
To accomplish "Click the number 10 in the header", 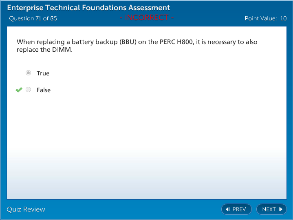I will pos(283,18).
